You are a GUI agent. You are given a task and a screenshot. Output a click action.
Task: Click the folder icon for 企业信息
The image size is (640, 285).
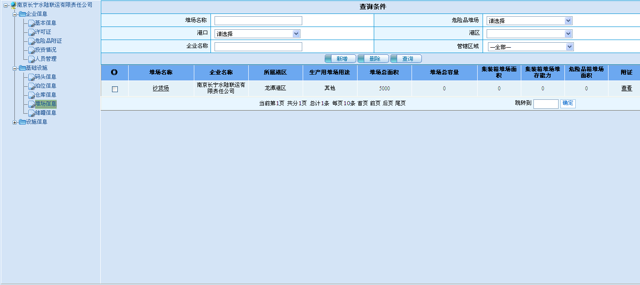(22, 14)
